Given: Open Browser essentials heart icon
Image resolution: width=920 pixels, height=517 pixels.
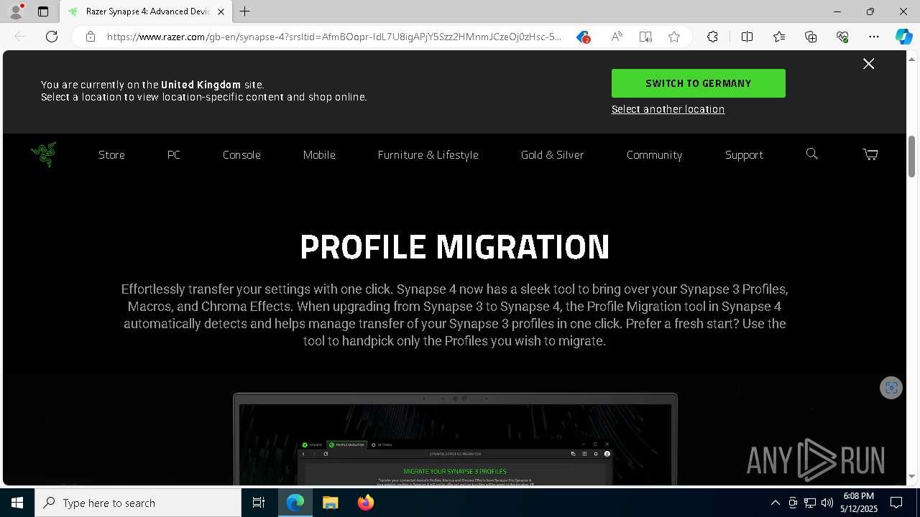Looking at the screenshot, I should [x=842, y=37].
